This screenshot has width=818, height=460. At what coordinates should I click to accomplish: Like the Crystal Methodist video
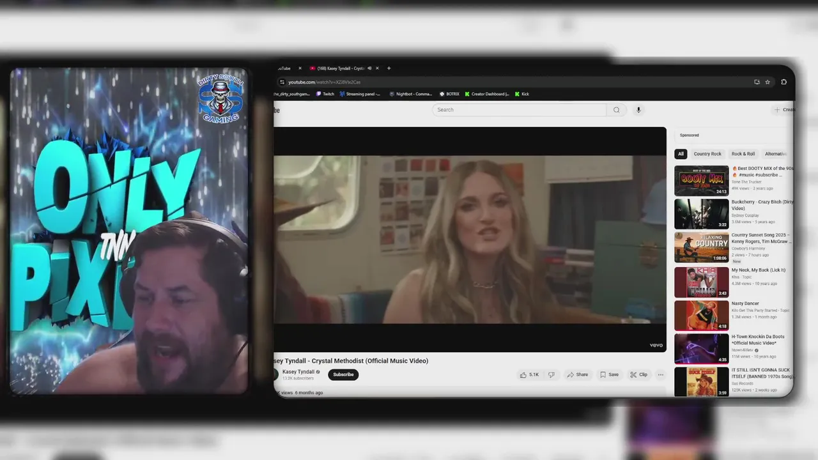click(x=529, y=375)
